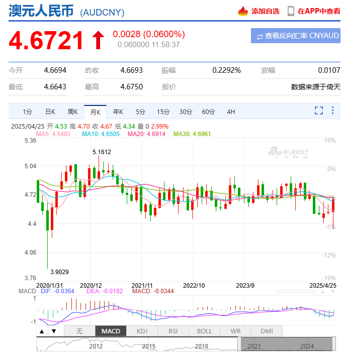Select RSI indicator option
343x358 pixels.
click(x=173, y=331)
